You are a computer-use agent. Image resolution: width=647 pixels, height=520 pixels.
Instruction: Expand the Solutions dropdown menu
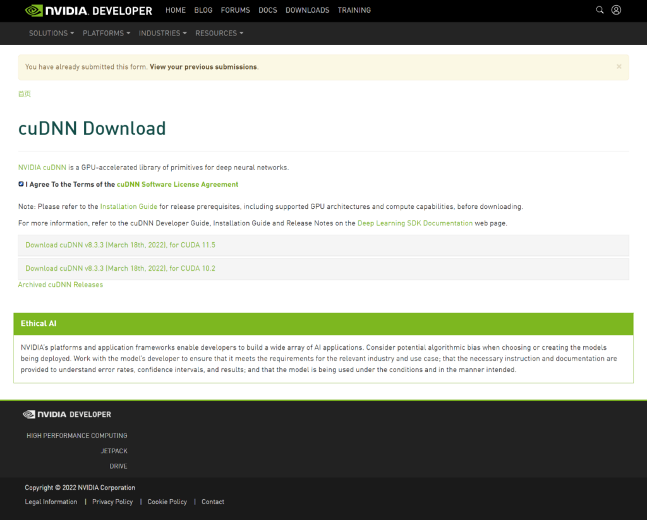(51, 33)
